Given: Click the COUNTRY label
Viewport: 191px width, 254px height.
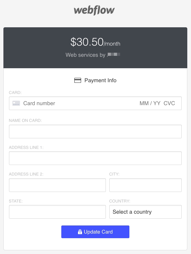Looking at the screenshot, I should (x=120, y=201).
